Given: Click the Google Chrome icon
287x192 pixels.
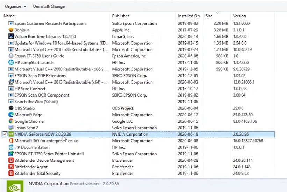Looking at the screenshot, I should click(11, 121).
